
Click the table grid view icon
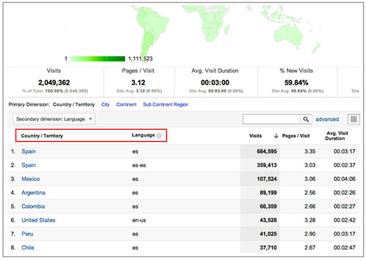[353, 120]
